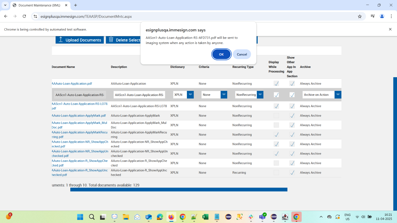Open Microsoft Teams from the taskbar
This screenshot has height=223, width=397.
click(x=262, y=217)
